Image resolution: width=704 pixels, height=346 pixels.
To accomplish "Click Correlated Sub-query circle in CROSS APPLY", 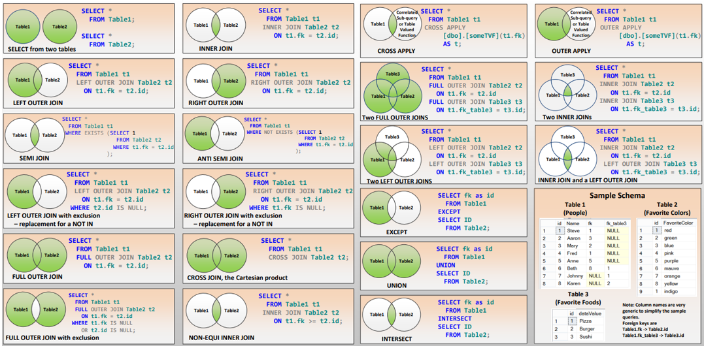I will click(406, 24).
